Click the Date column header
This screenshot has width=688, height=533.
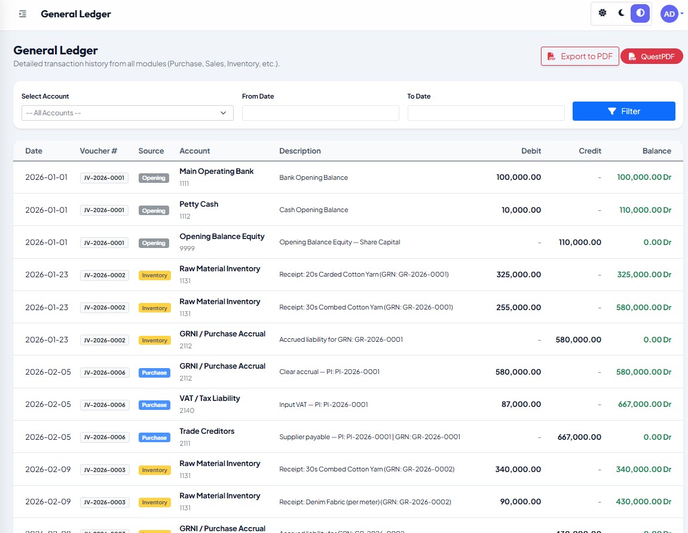[34, 151]
